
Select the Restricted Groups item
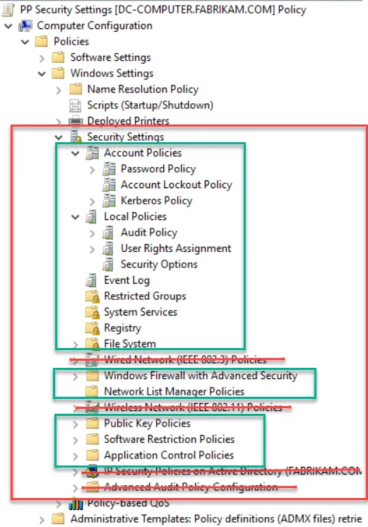click(x=145, y=296)
